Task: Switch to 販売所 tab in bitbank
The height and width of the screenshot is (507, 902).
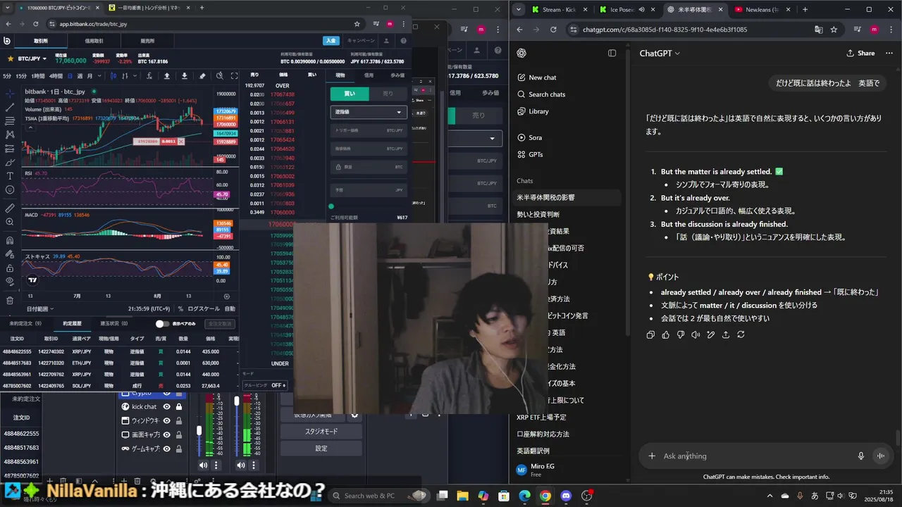Action: pos(147,41)
